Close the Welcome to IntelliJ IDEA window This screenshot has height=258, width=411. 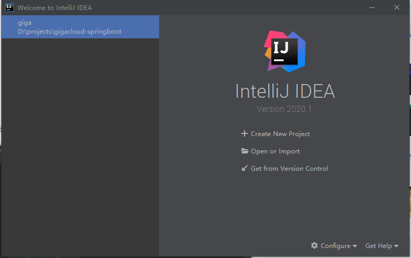(x=397, y=7)
